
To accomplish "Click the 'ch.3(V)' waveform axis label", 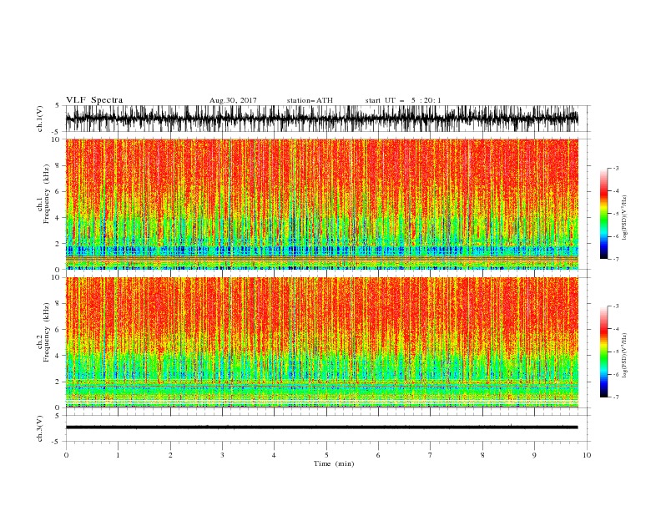I will click(x=41, y=428).
